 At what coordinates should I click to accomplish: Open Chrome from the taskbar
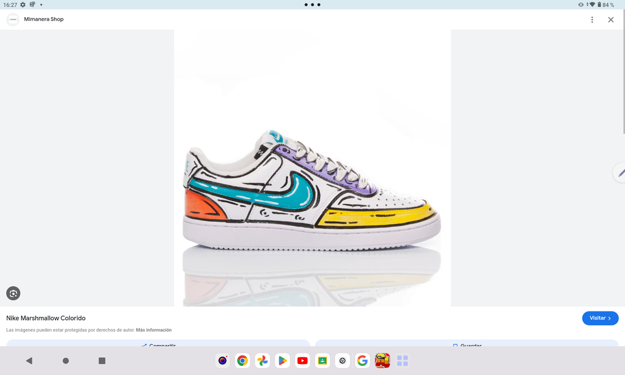tap(242, 360)
